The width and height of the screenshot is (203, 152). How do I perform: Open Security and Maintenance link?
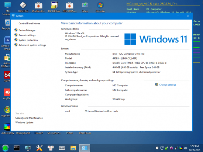[x=29, y=118]
